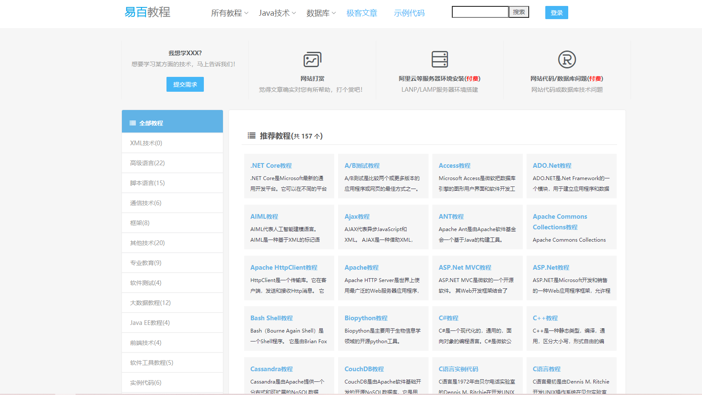Open the ANT教程 tutorial
Image resolution: width=702 pixels, height=395 pixels.
[x=451, y=217]
